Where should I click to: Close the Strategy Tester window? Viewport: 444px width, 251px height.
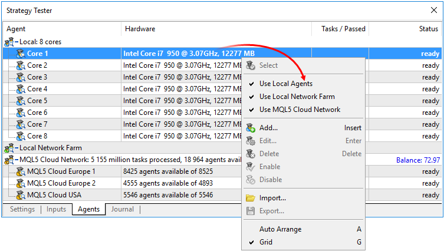coord(434,10)
